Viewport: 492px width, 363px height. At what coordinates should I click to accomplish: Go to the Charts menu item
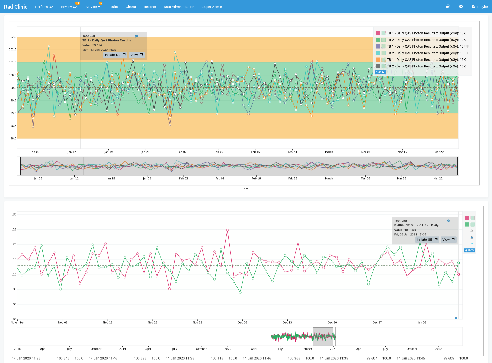pyautogui.click(x=131, y=7)
